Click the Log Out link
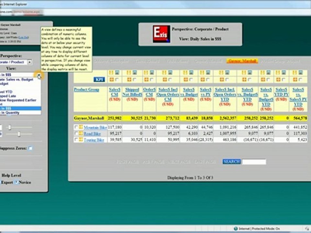This screenshot has height=233, width=311. [x=24, y=37]
